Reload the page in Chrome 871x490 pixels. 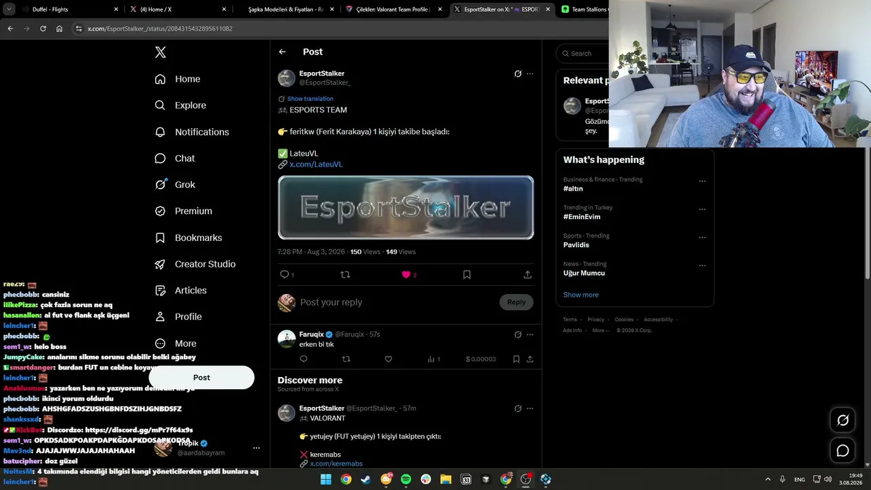click(43, 29)
